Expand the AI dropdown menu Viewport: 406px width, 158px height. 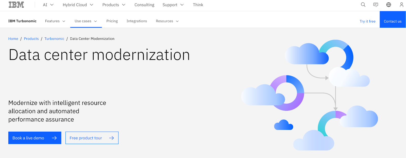[x=48, y=5]
